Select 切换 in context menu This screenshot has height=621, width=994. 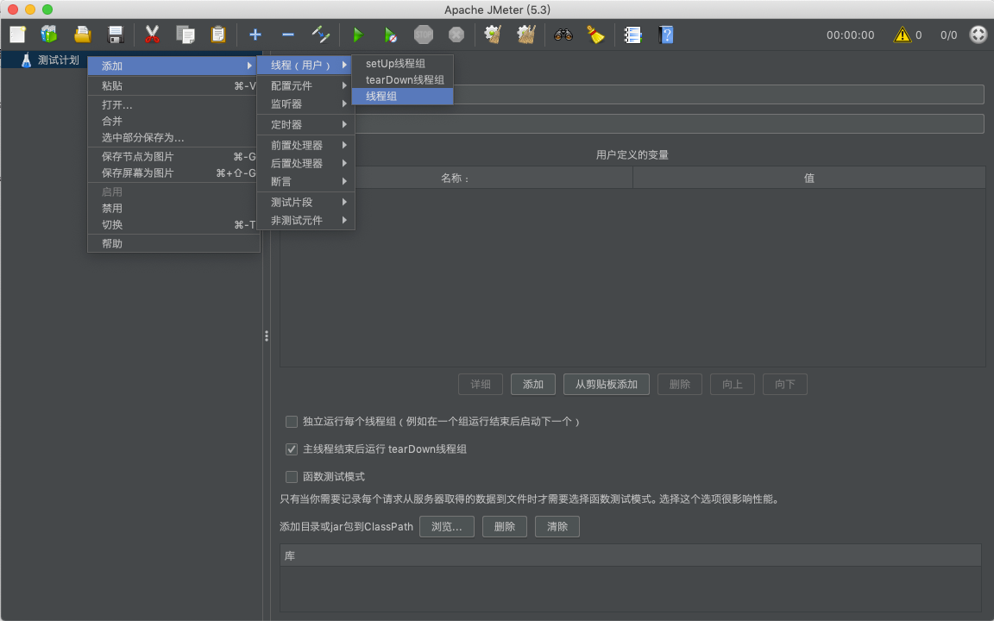click(173, 225)
